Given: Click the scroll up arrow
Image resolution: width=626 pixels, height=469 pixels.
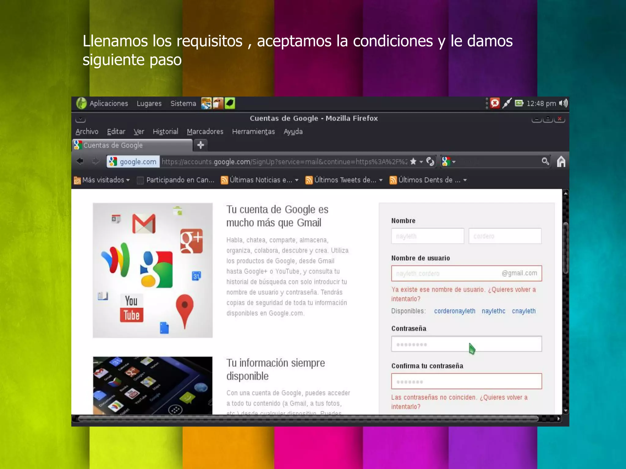Looking at the screenshot, I should click(x=565, y=193).
